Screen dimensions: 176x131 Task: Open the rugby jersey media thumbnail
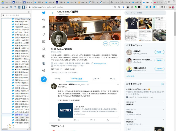[131, 23]
